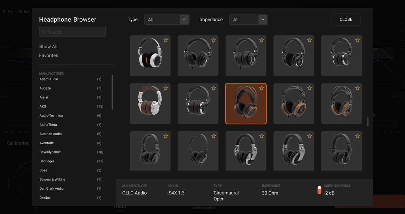Star the brown-and-silver headphone in the second row
Viewport: 405px width, 214px height.
point(166,88)
